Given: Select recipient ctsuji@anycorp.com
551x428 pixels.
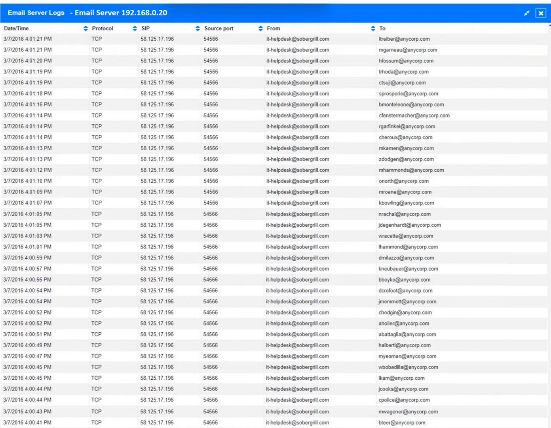Looking at the screenshot, I should point(402,83).
